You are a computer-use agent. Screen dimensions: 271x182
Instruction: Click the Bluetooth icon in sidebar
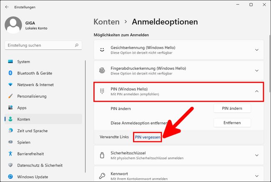[x=10, y=73]
